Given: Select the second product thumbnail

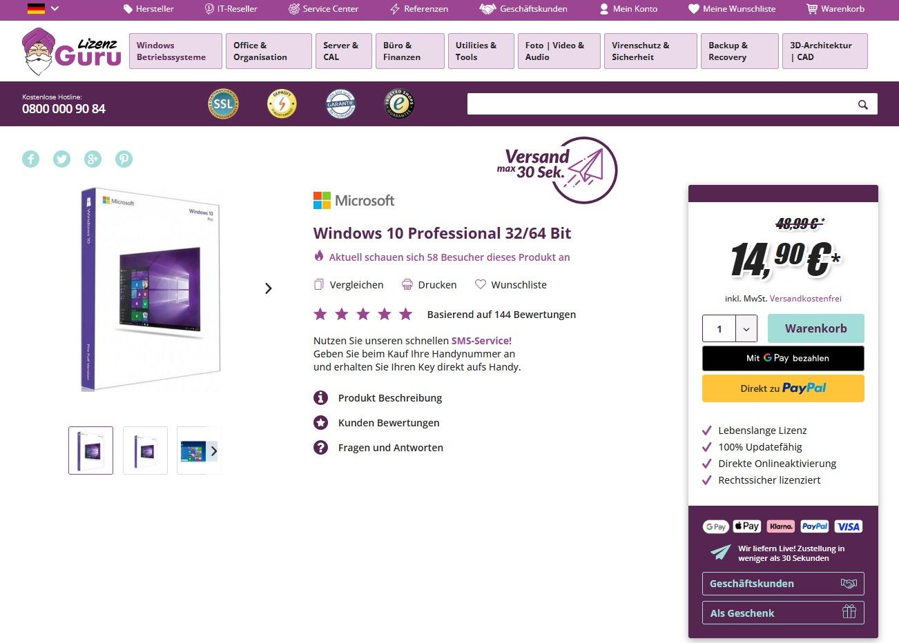Looking at the screenshot, I should click(145, 451).
